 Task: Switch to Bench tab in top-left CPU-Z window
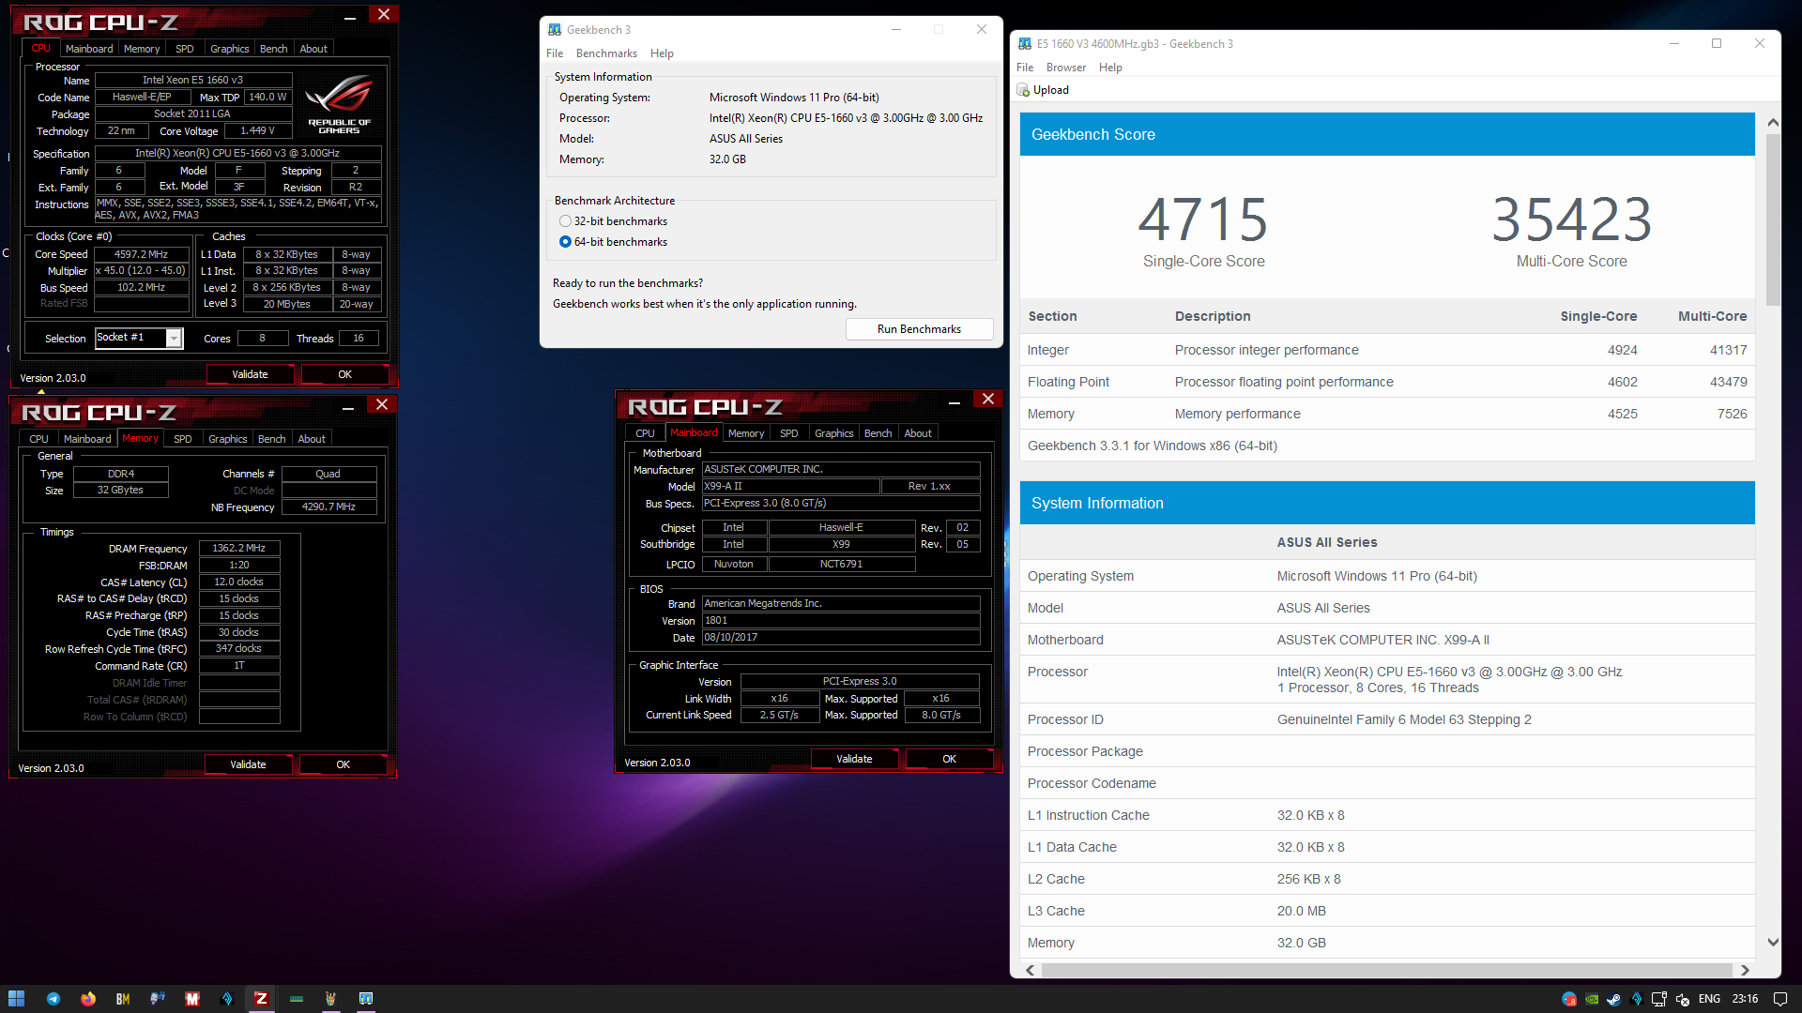[273, 49]
